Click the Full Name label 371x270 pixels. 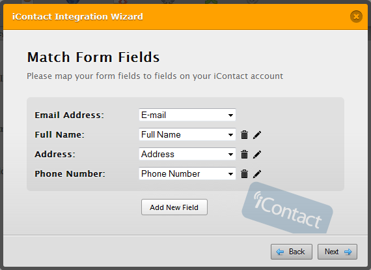coord(59,134)
